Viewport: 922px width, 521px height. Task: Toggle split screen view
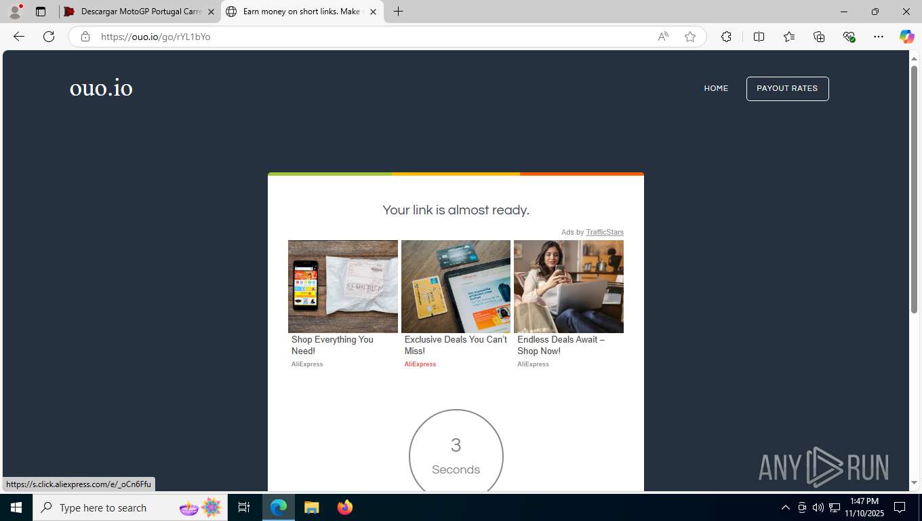click(x=759, y=37)
